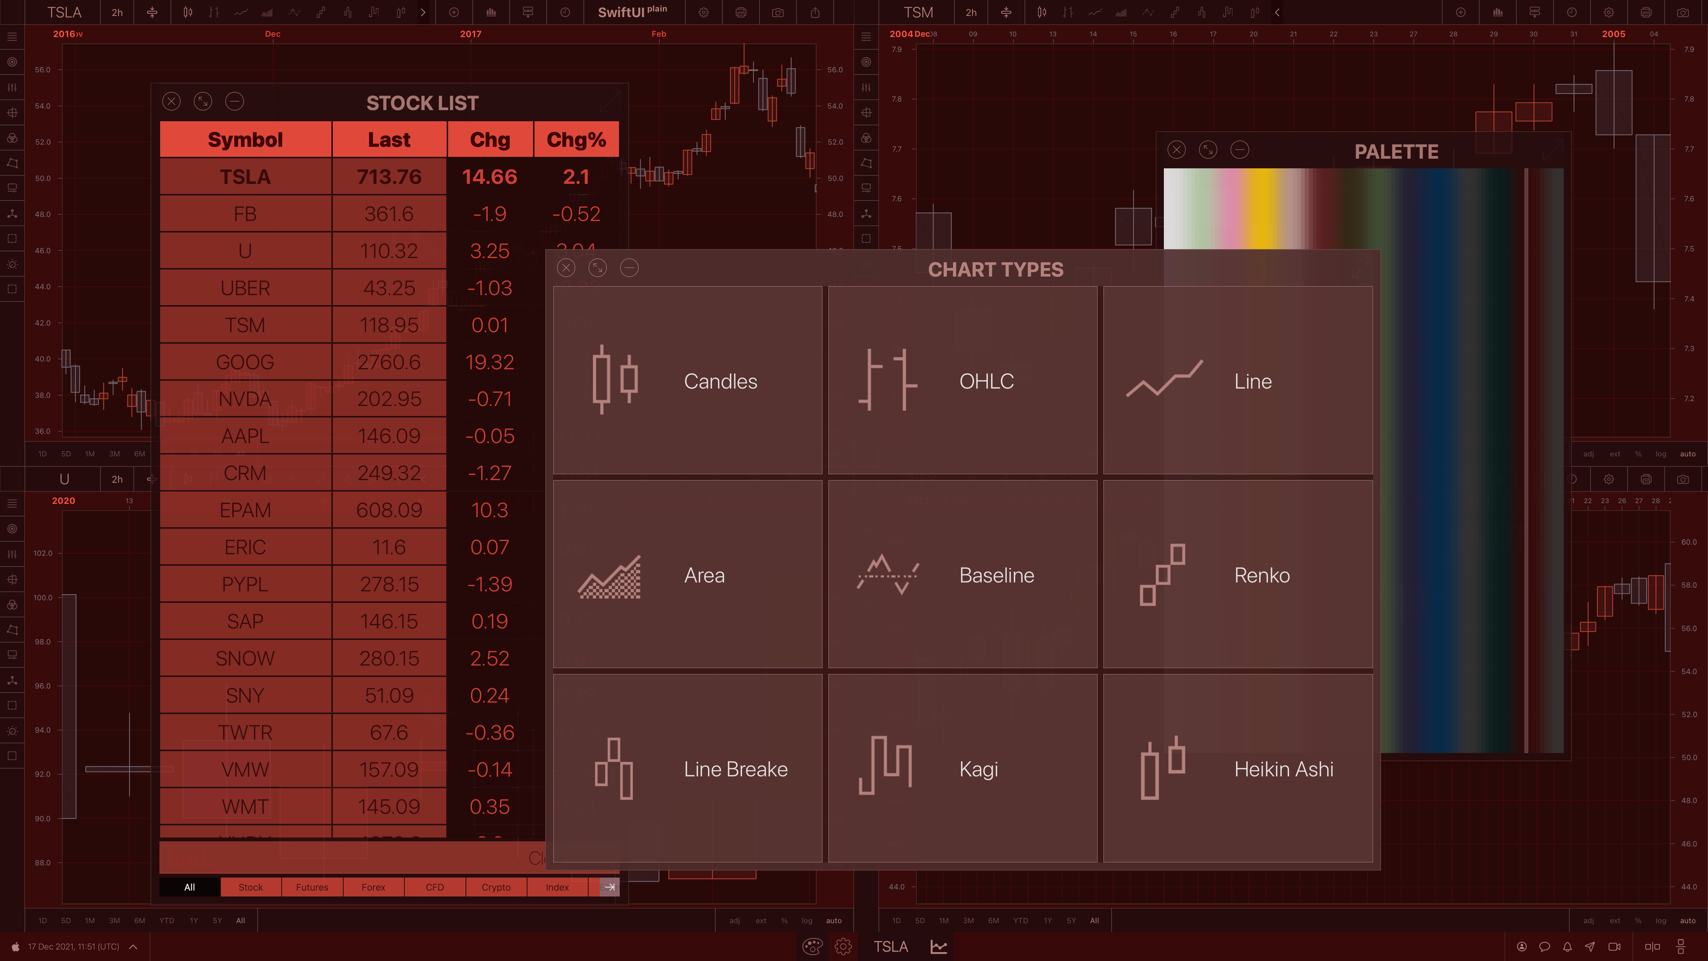The width and height of the screenshot is (1708, 961).
Task: Pick the yellow stripe in the palette
Action: (1261, 209)
